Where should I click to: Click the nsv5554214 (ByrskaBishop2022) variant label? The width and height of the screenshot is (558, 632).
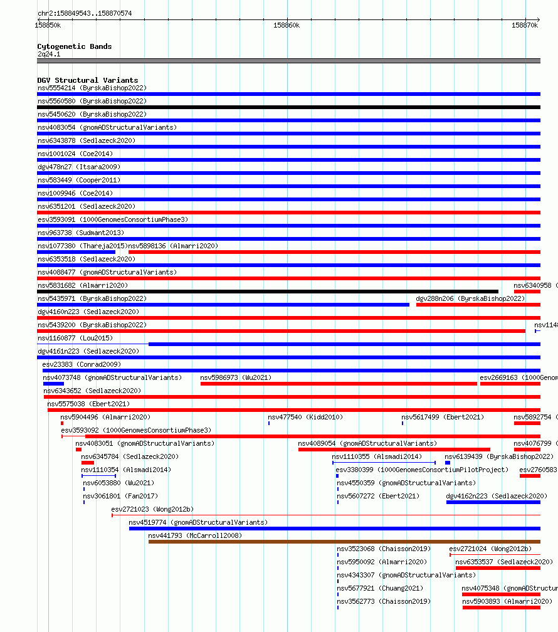click(92, 88)
